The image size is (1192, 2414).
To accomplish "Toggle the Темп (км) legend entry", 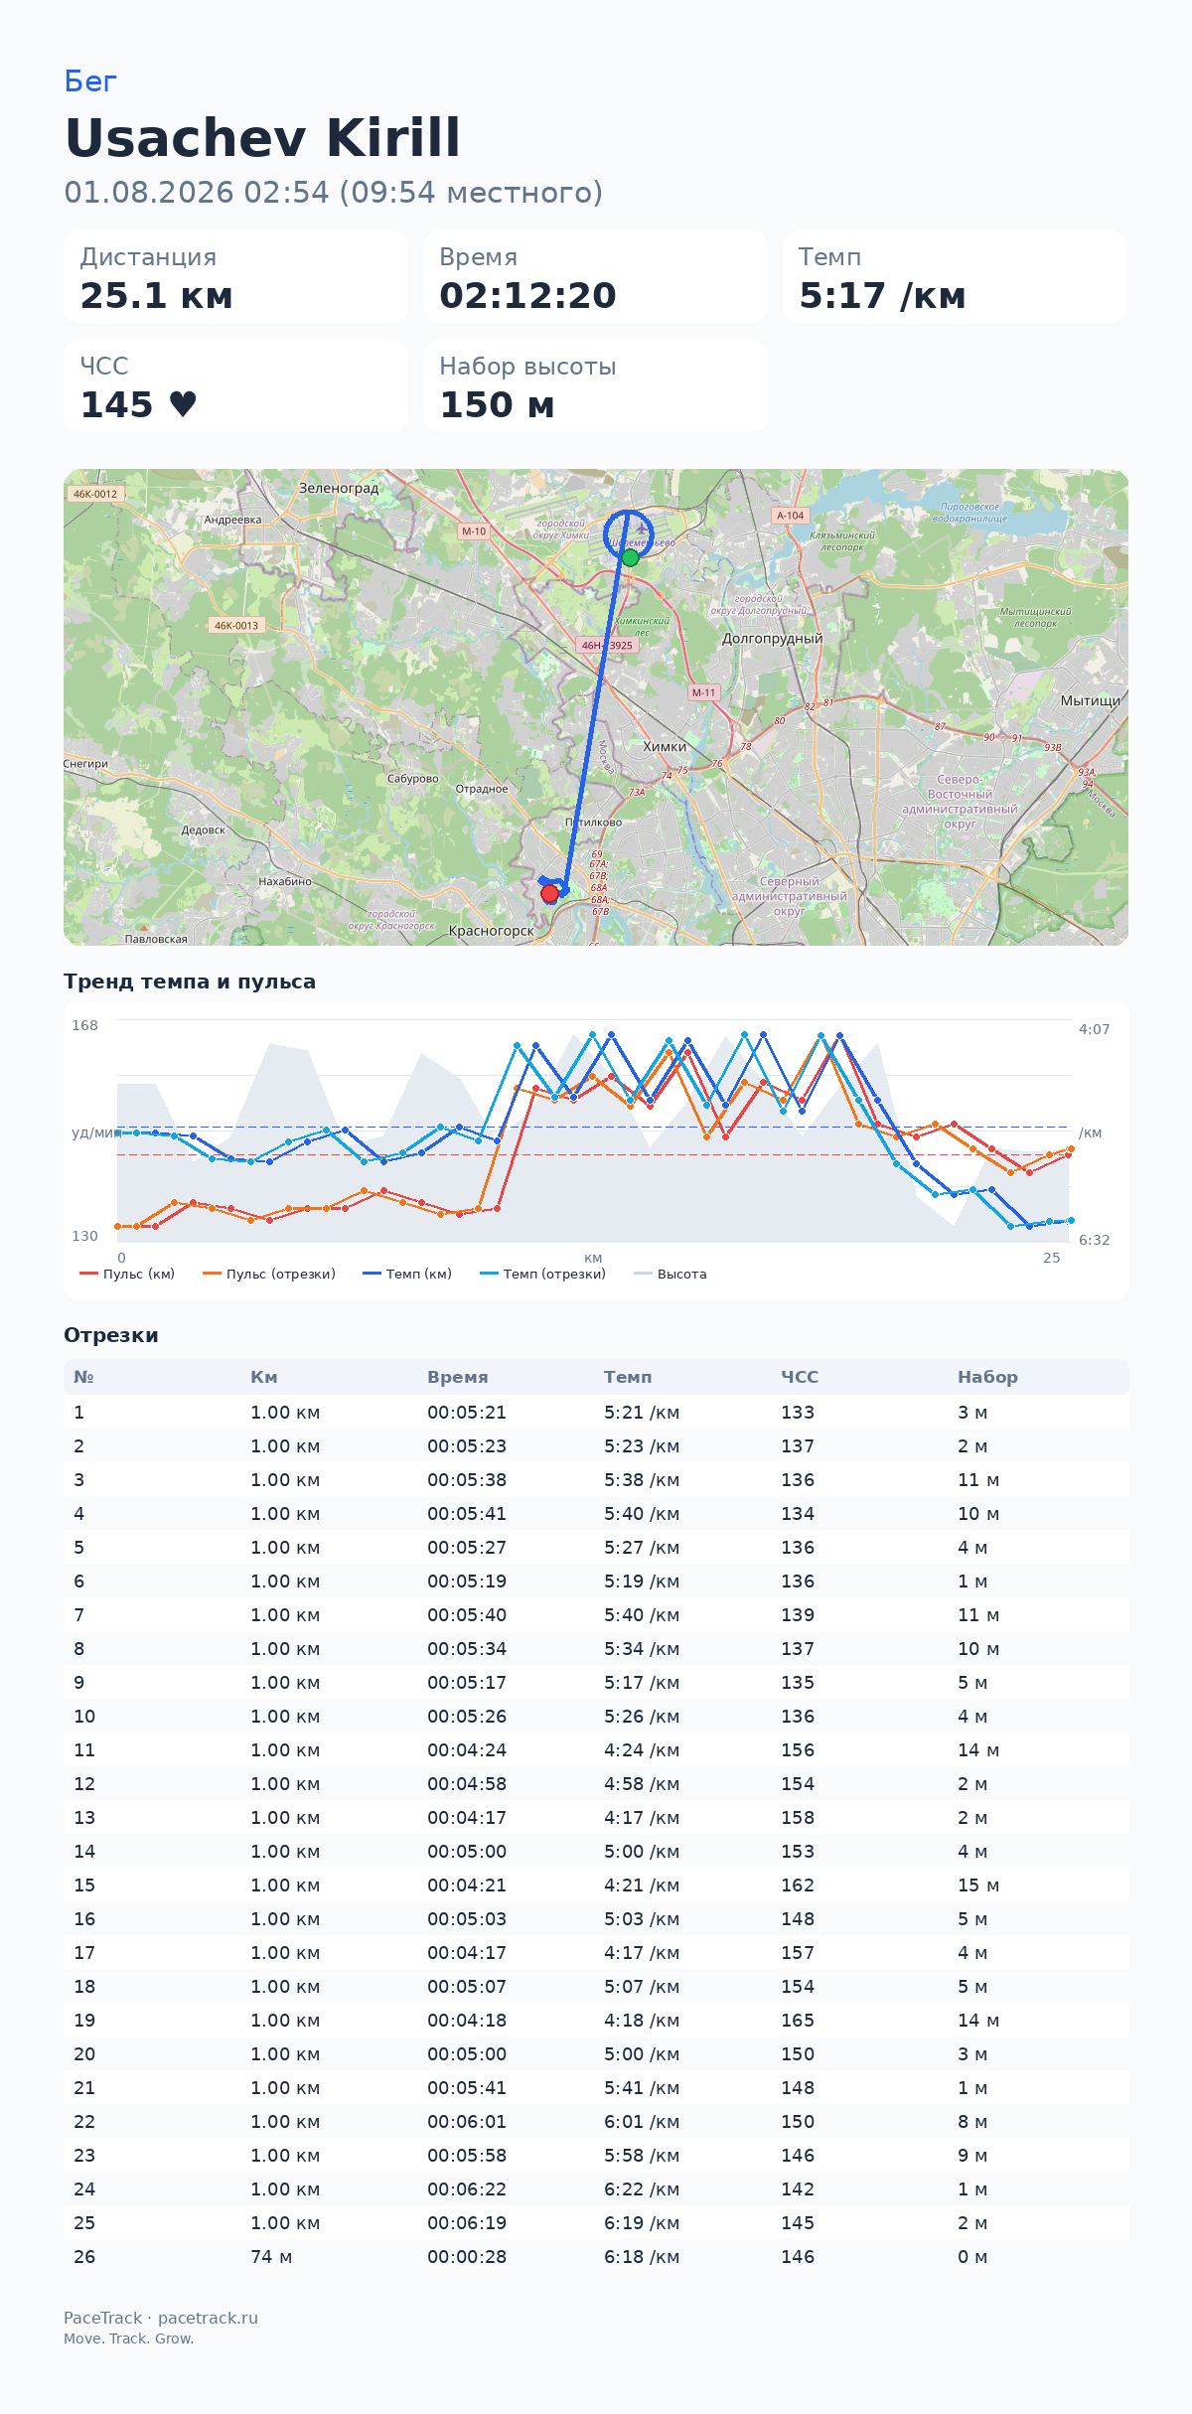I will 407,1274.
